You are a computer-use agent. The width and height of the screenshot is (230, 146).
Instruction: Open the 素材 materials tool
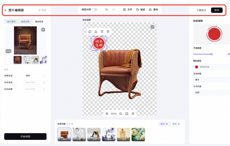pos(154,10)
